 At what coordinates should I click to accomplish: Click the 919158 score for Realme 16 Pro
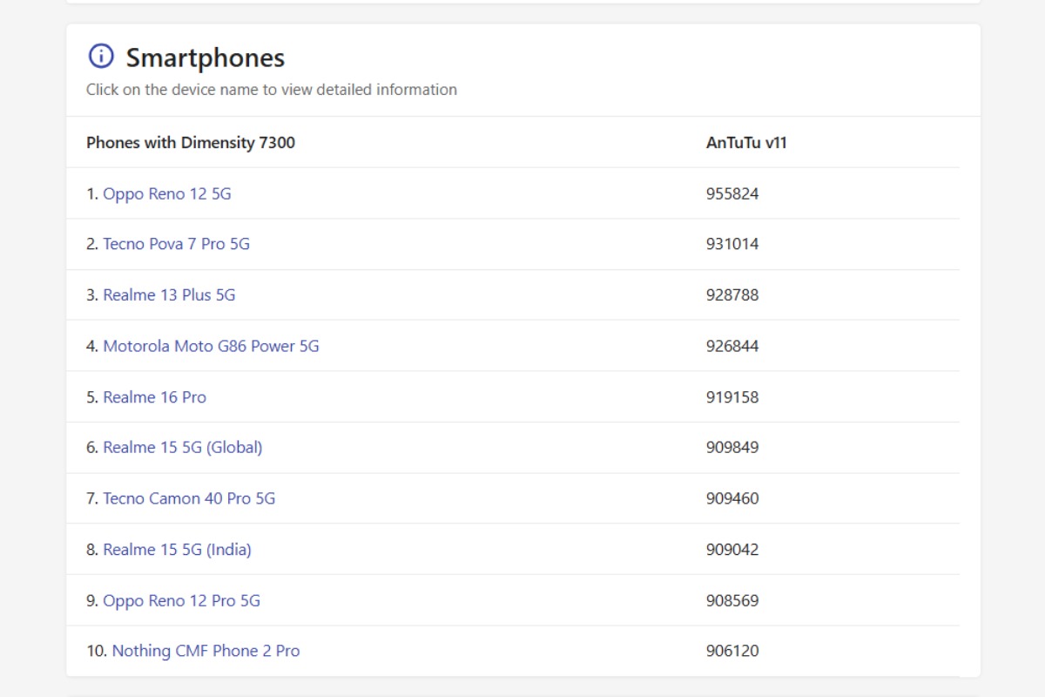point(732,397)
